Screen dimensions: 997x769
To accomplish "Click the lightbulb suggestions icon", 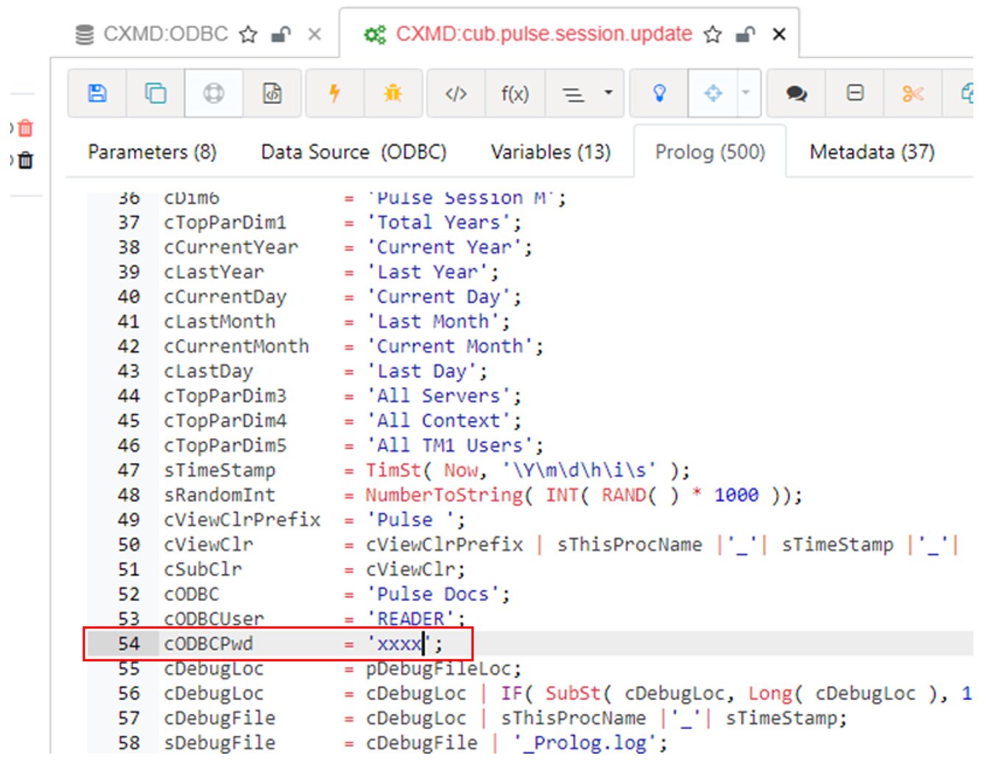I will coord(658,93).
